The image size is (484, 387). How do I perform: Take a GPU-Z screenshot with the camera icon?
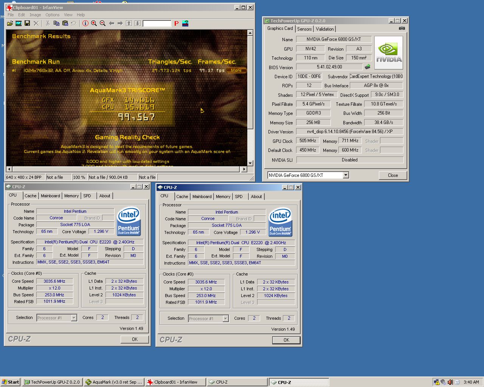pos(402,28)
